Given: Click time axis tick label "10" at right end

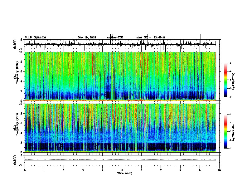Looking at the screenshot, I should click(x=219, y=170).
